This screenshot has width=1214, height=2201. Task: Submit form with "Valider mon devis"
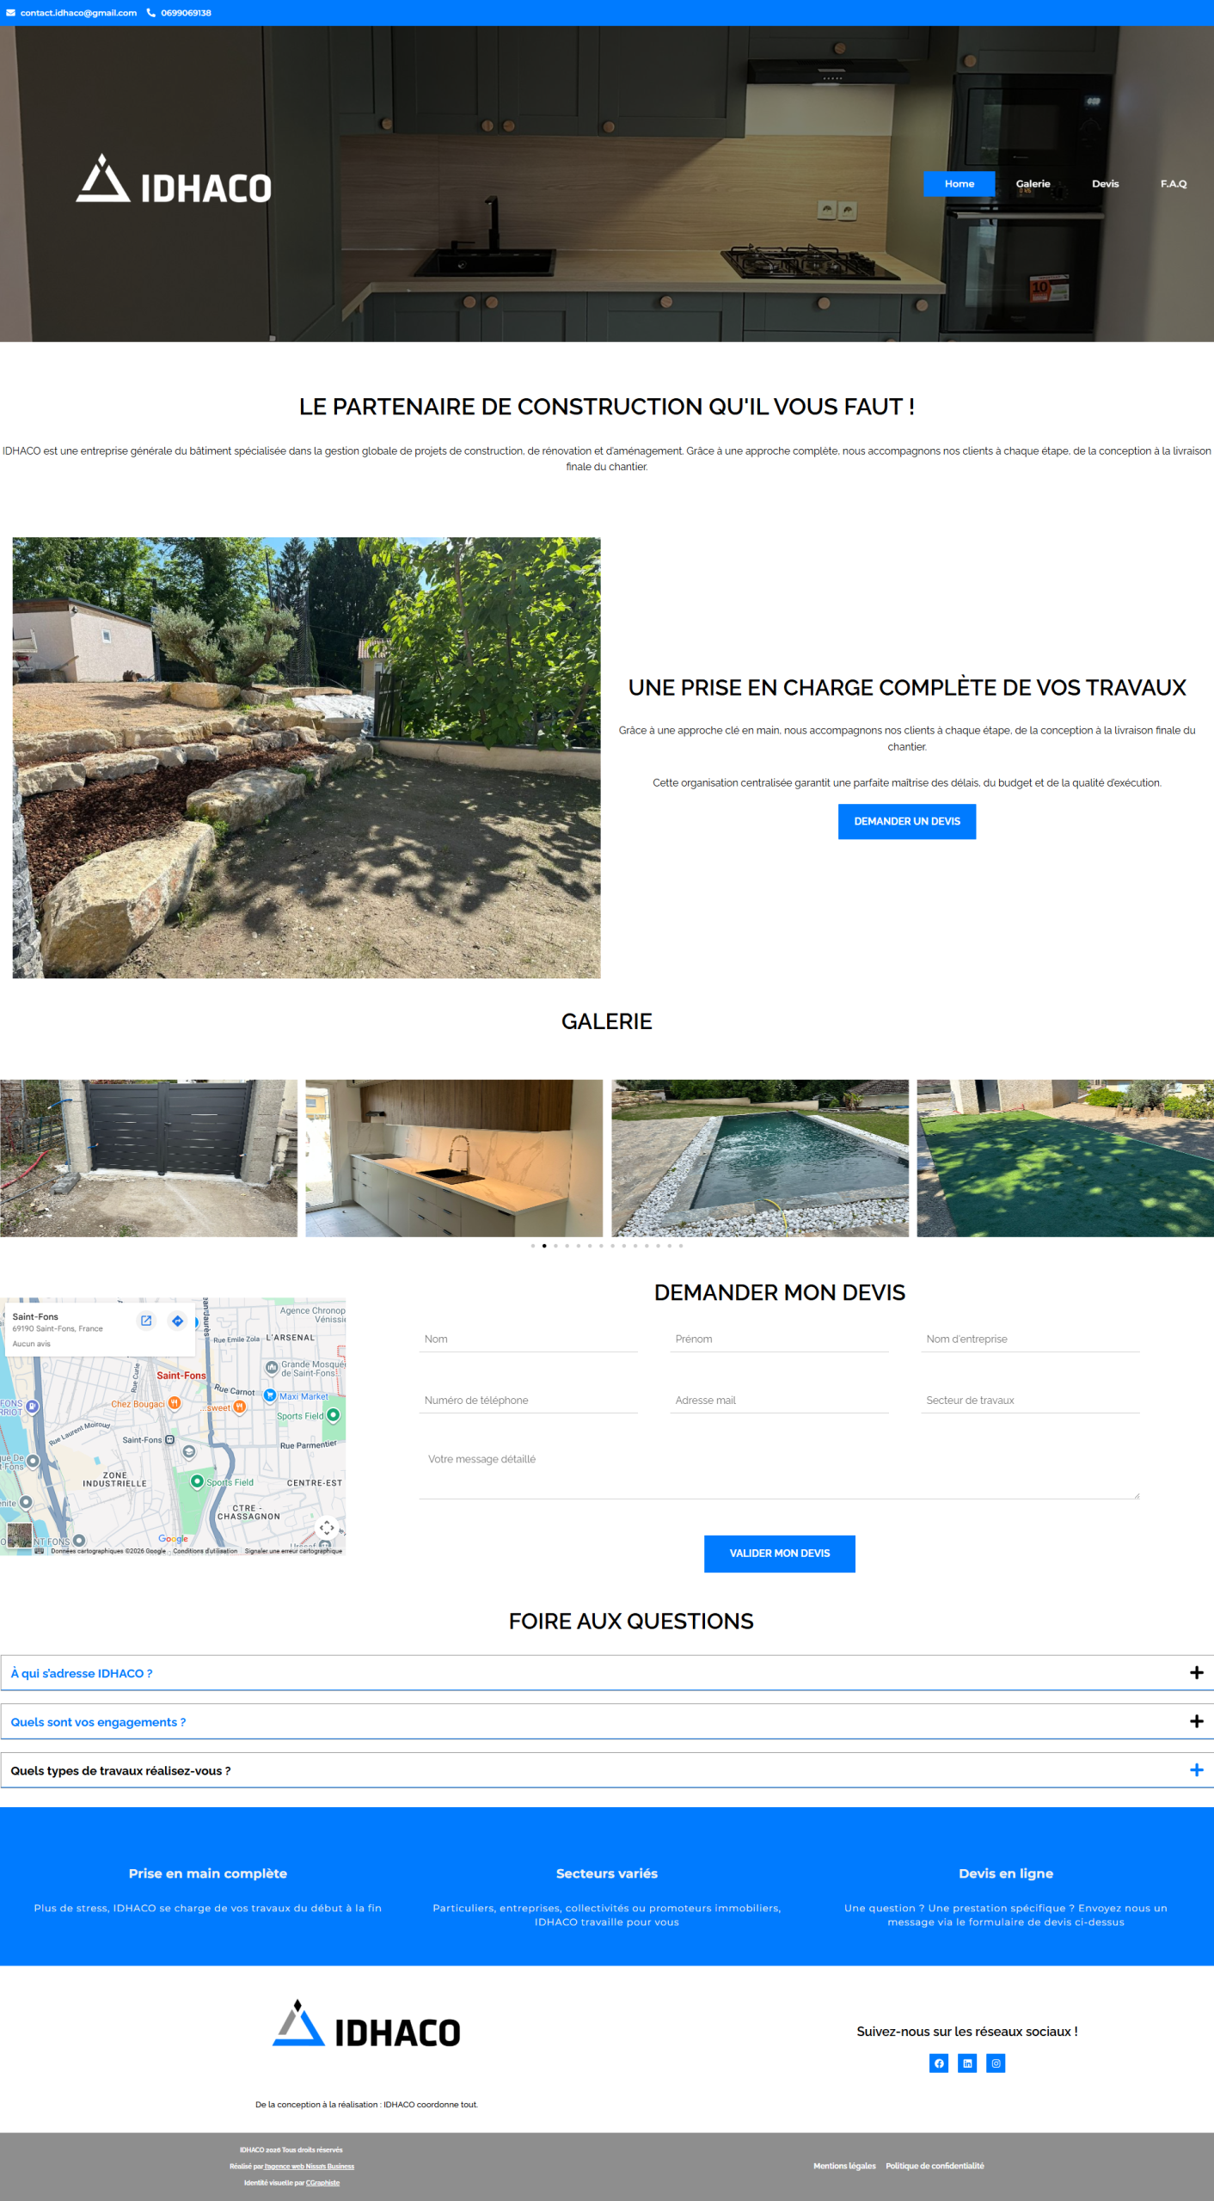point(779,1553)
